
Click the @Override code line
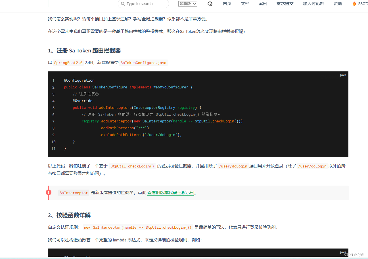tap(82, 101)
